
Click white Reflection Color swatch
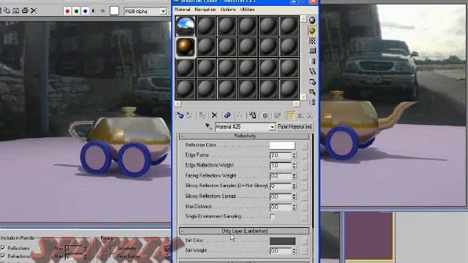click(x=282, y=145)
